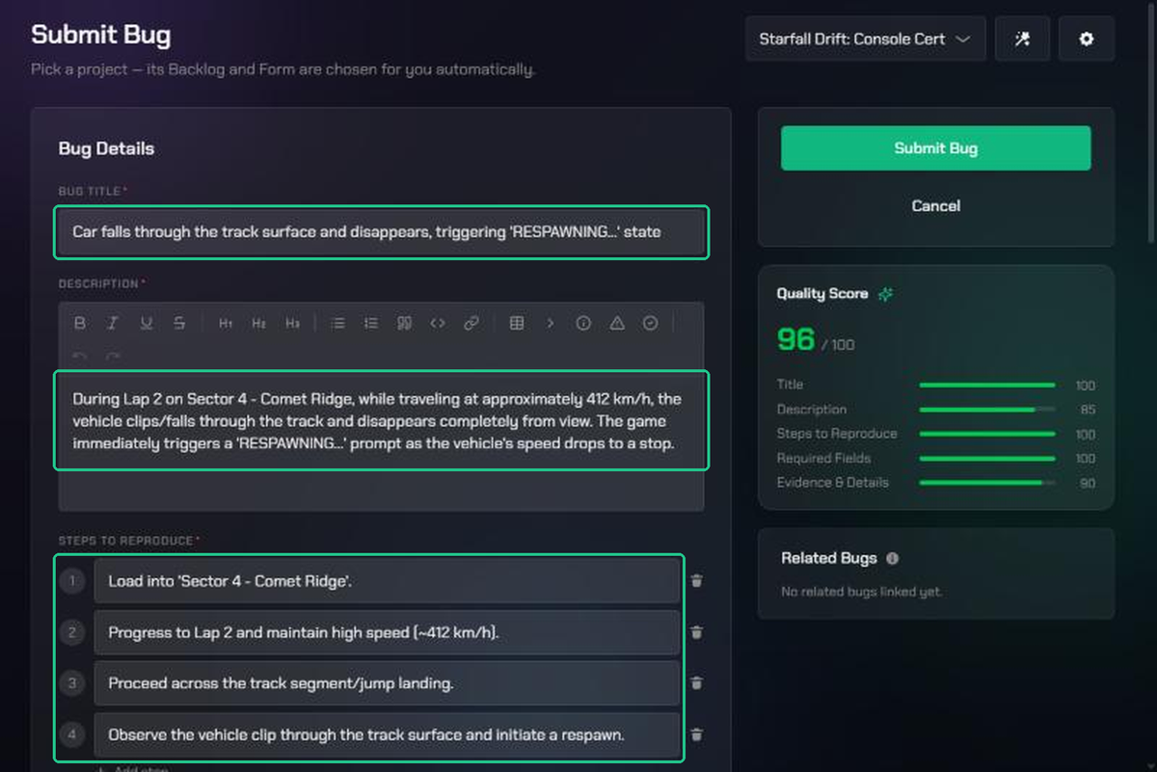Click the Submit Bug green button
The height and width of the screenshot is (772, 1157).
click(935, 148)
